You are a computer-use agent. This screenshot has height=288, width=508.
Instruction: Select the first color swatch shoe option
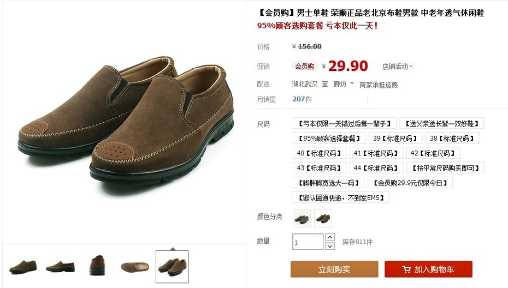(302, 218)
